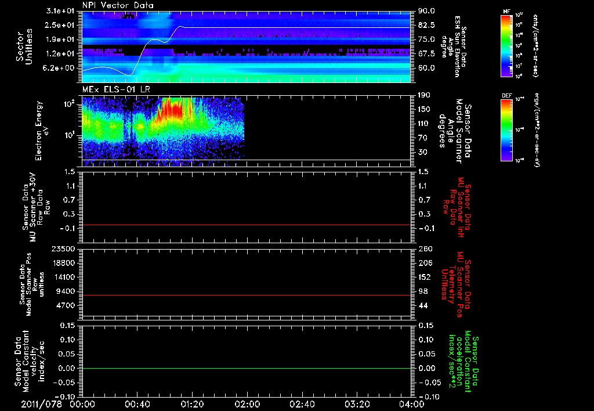Click the 03:20 time axis label
This screenshot has width=594, height=411.
tap(357, 404)
